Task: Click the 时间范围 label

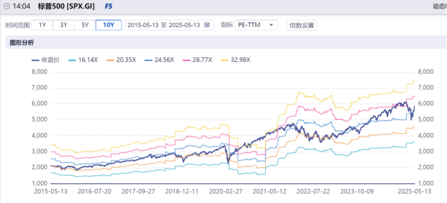Action: click(17, 25)
